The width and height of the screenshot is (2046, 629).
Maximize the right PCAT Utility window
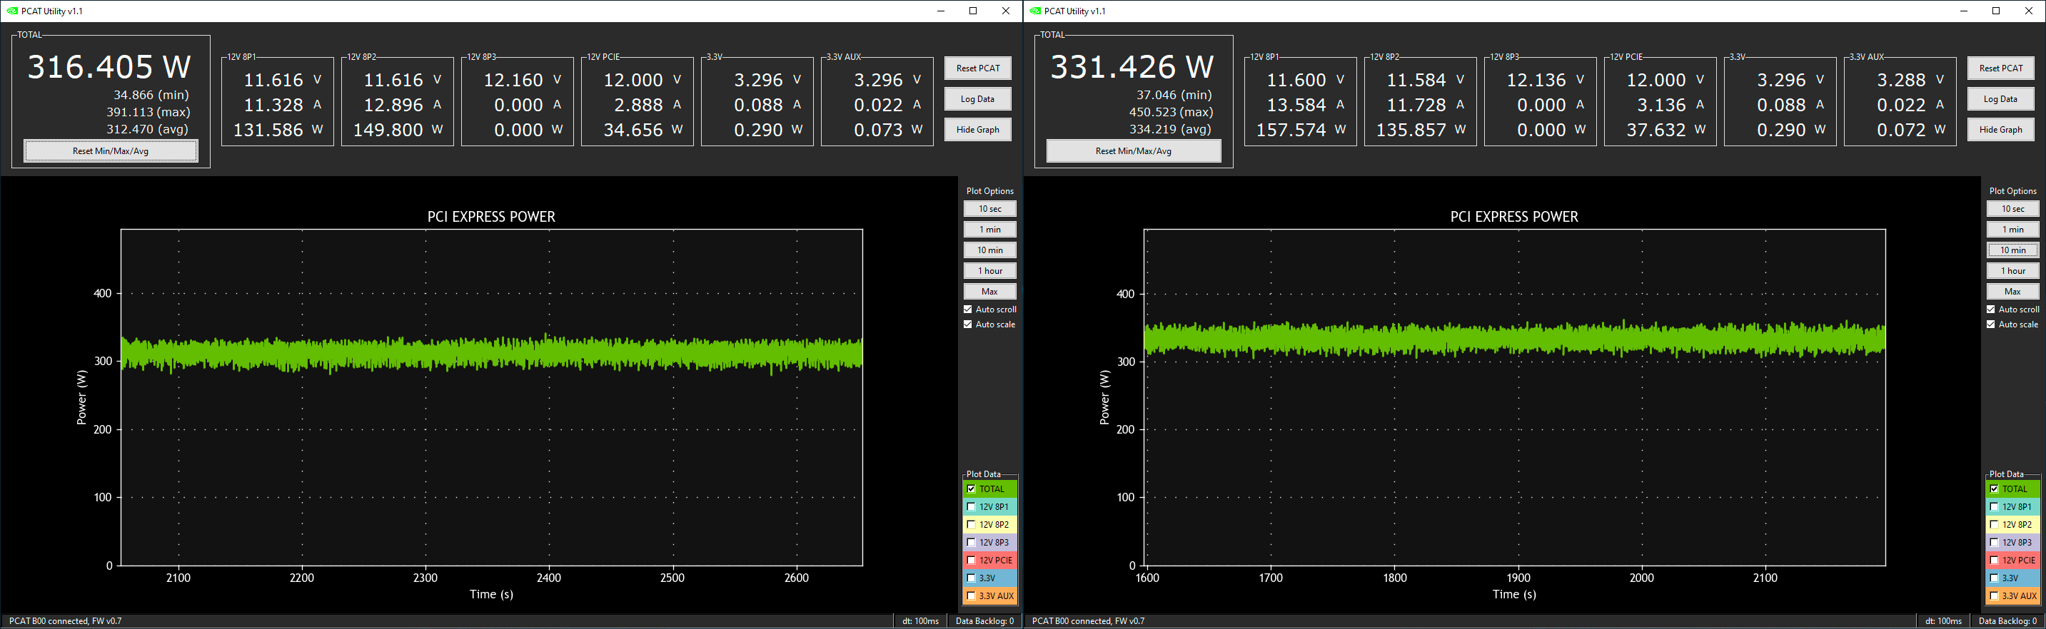coord(1996,11)
